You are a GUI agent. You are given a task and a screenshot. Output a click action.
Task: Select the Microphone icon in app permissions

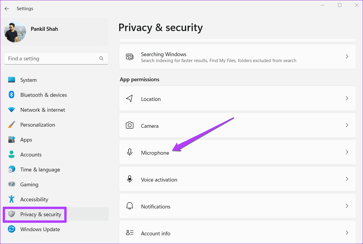click(130, 152)
